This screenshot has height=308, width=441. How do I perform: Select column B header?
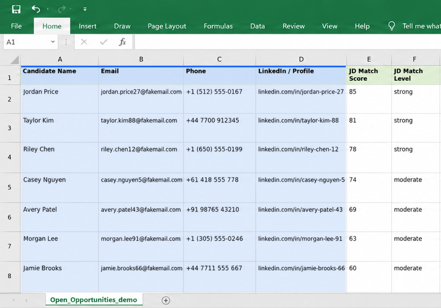(141, 59)
